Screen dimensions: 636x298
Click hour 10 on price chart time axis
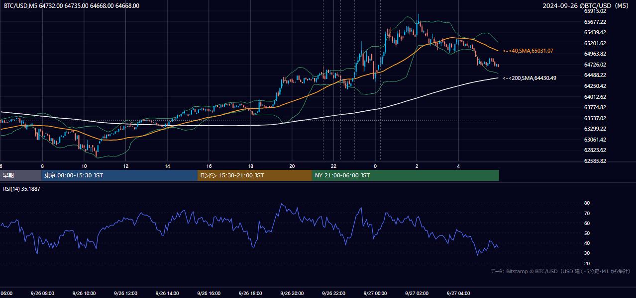coord(84,166)
